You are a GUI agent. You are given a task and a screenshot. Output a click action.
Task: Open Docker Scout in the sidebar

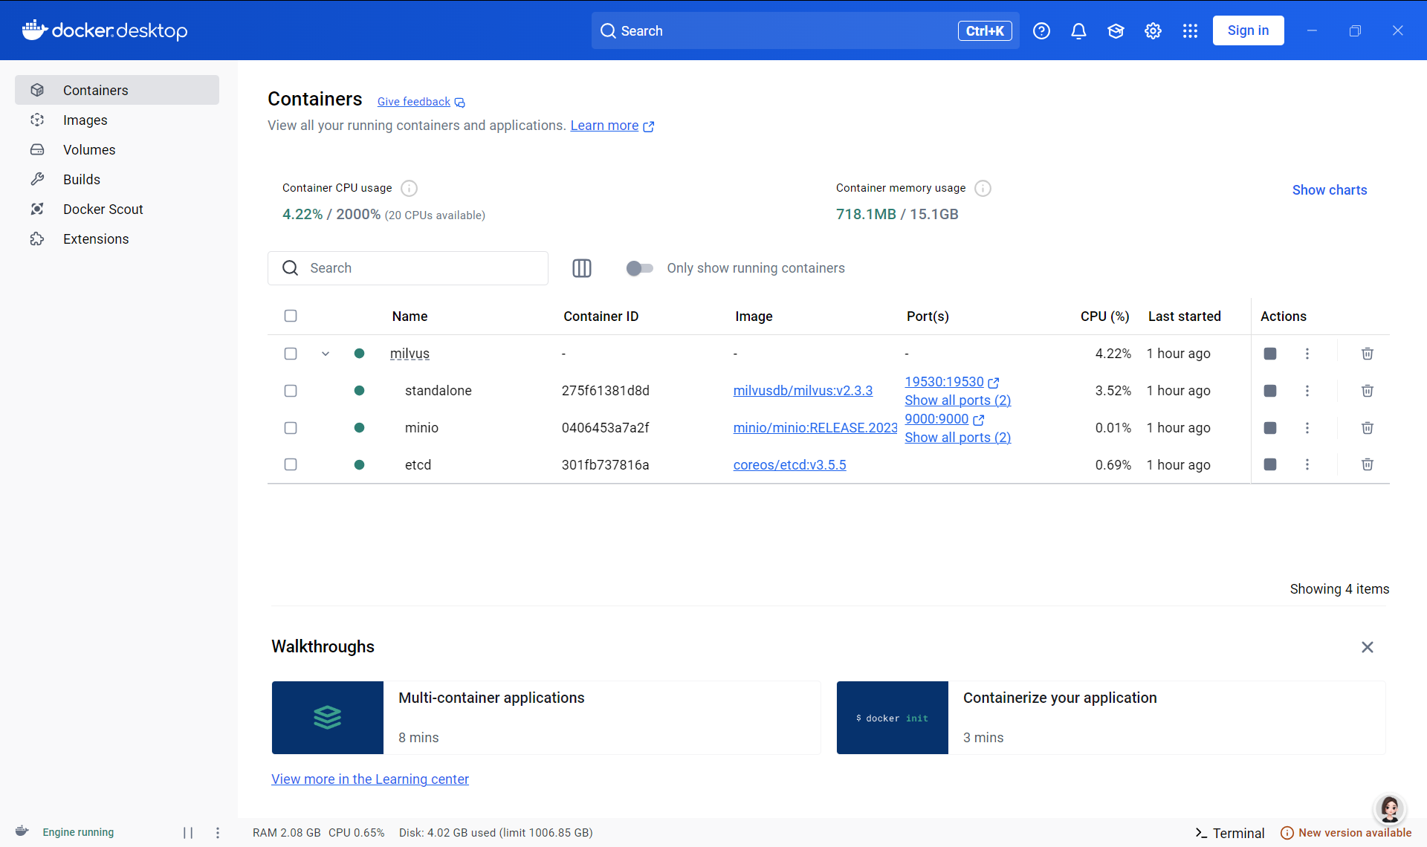tap(103, 209)
